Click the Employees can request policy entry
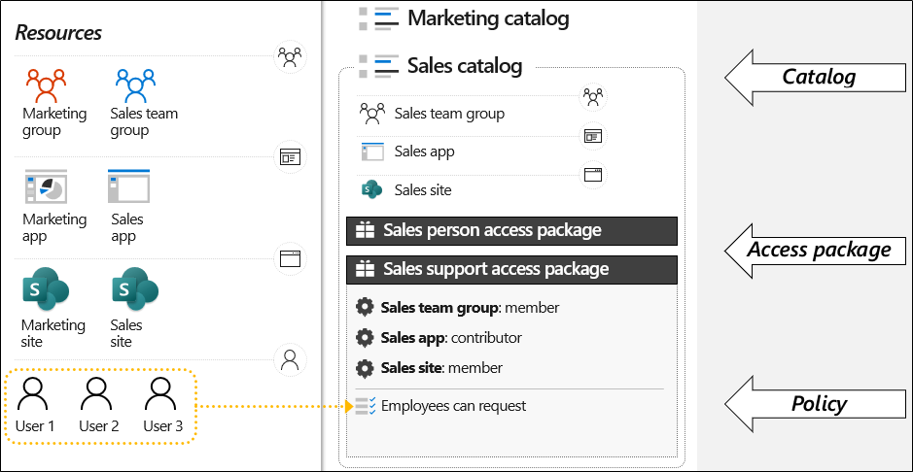This screenshot has height=472, width=913. 453,406
